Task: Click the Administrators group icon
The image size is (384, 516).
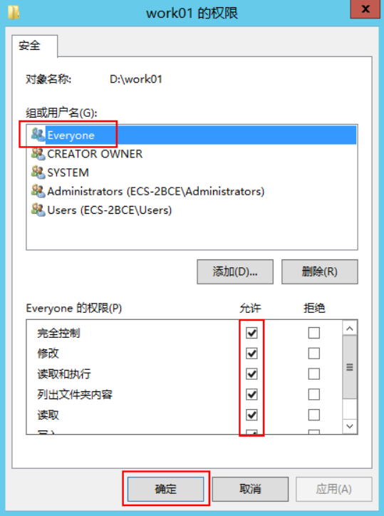Action: [38, 191]
